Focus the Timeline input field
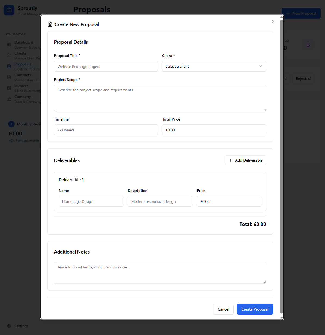 click(x=106, y=130)
